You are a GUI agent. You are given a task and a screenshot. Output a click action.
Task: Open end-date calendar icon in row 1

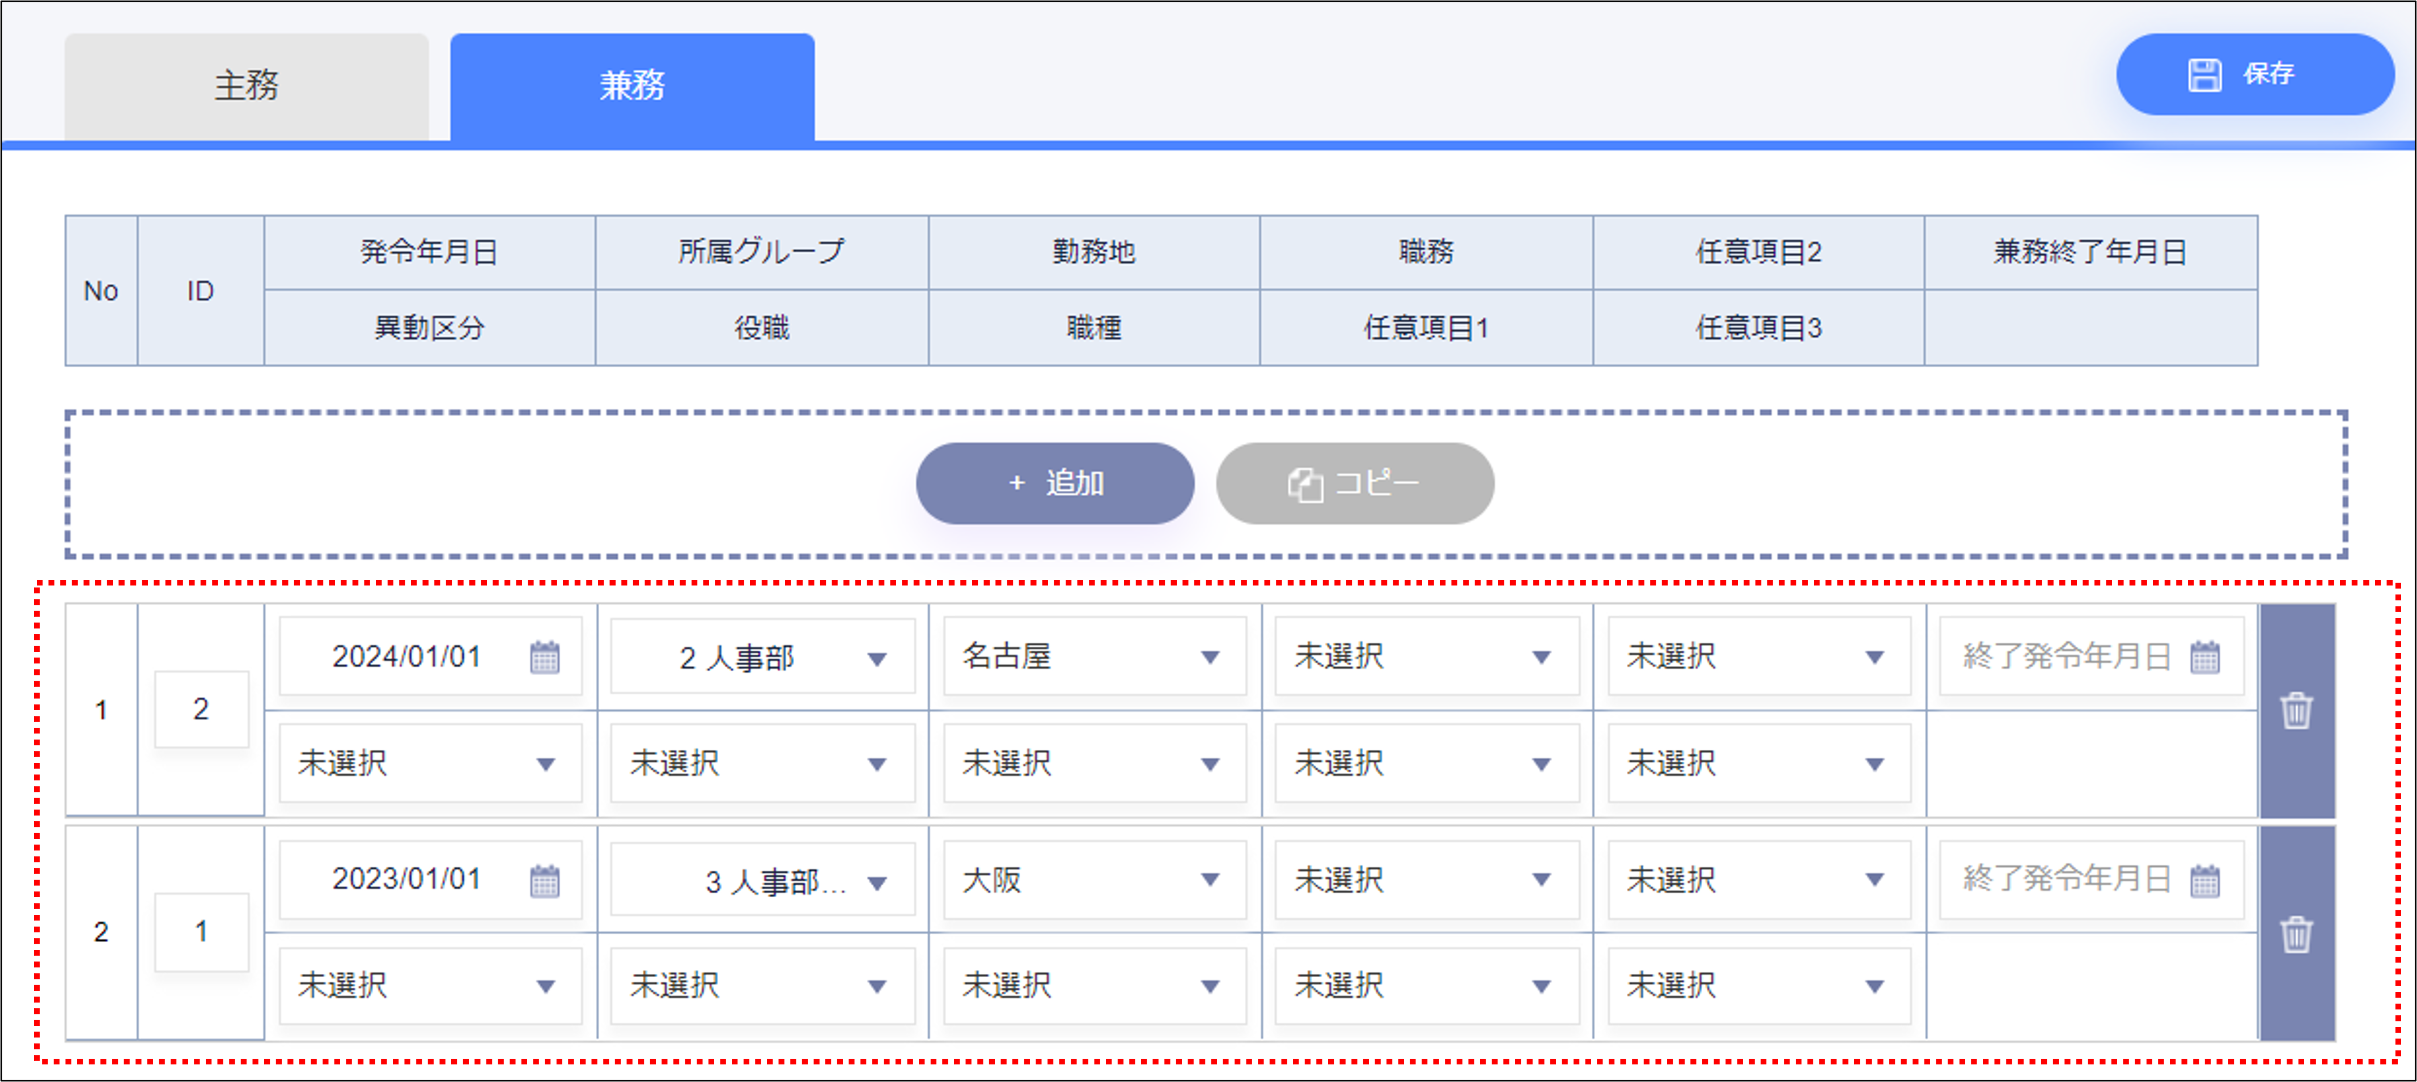click(x=2205, y=657)
